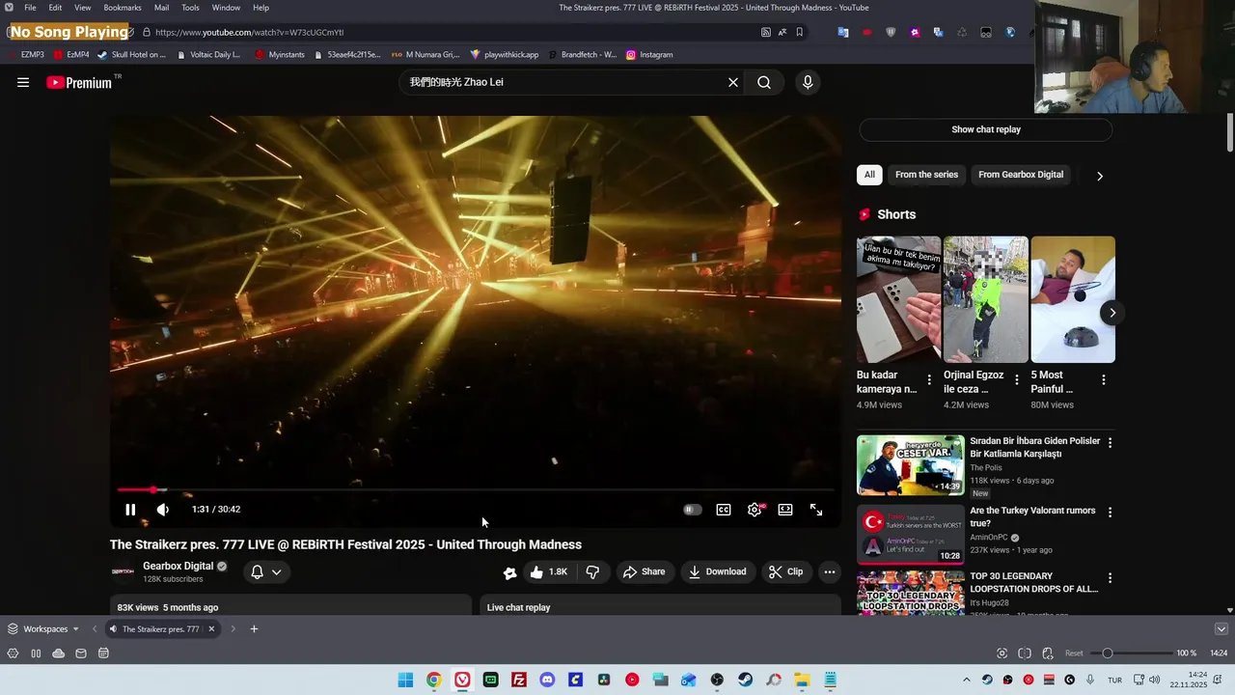This screenshot has height=695, width=1235.
Task: Open options for the Orjinal Egzoz Short
Action: tap(1016, 380)
